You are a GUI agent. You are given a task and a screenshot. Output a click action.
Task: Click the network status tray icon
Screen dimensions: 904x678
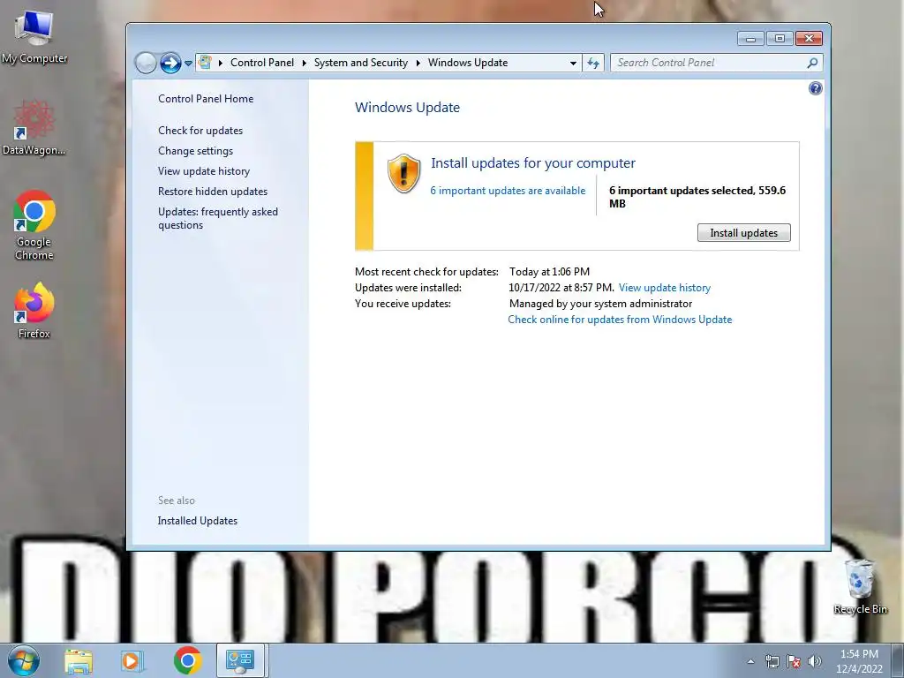click(x=772, y=661)
